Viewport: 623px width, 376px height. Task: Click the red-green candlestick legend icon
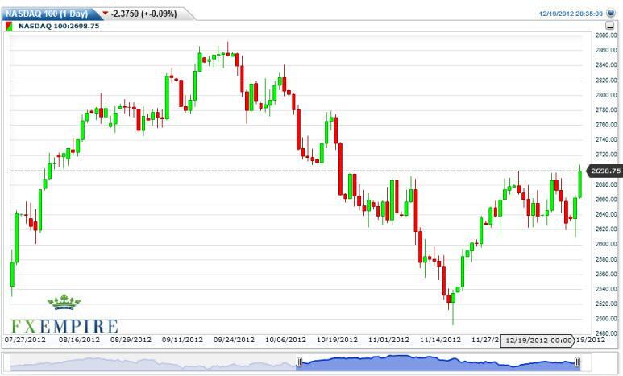pyautogui.click(x=10, y=27)
